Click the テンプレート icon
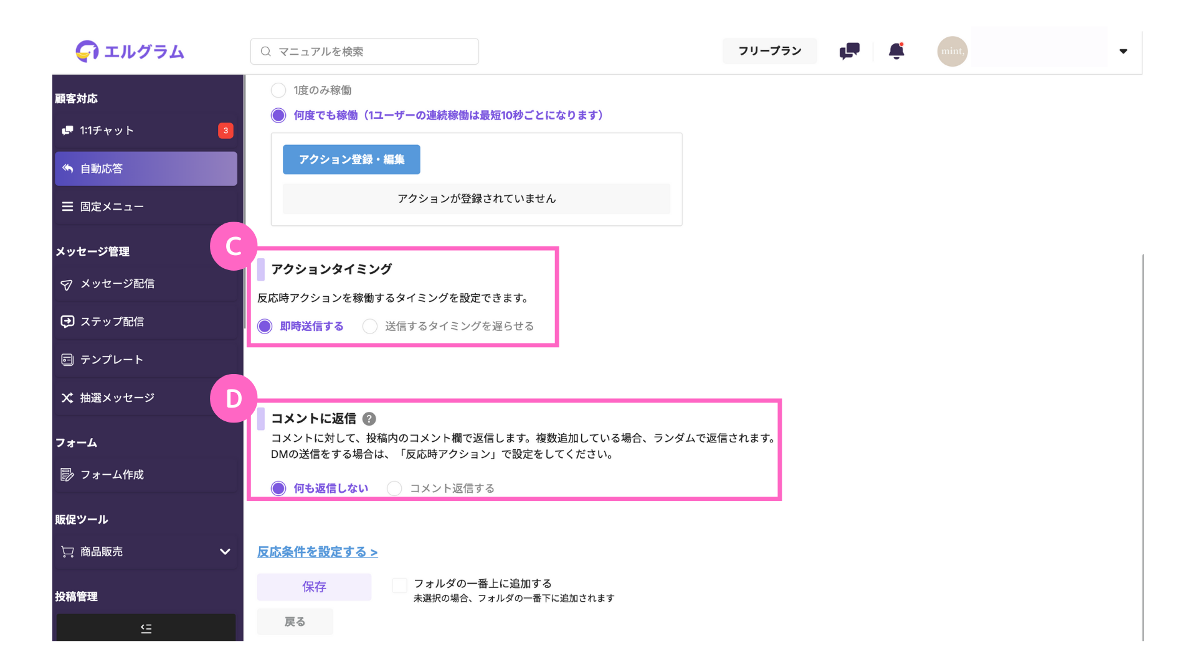Screen dimensions: 1196x672 [67, 360]
